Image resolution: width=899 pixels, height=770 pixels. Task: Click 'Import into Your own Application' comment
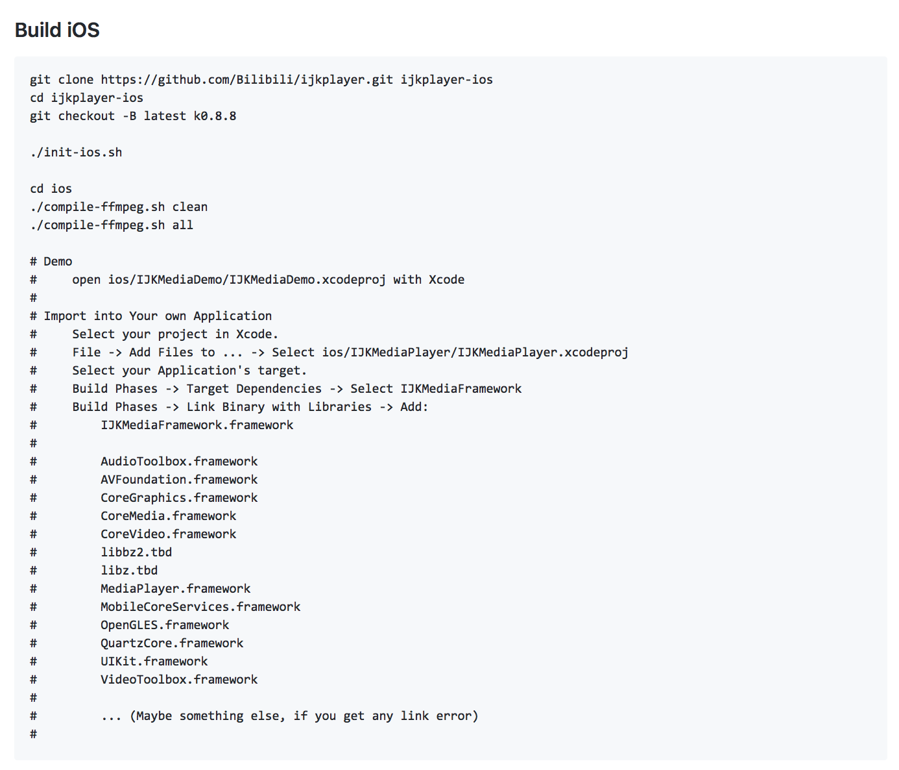(158, 316)
